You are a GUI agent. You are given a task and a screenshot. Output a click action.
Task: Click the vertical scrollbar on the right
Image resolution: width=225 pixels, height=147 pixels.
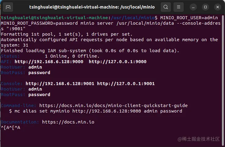223,80
